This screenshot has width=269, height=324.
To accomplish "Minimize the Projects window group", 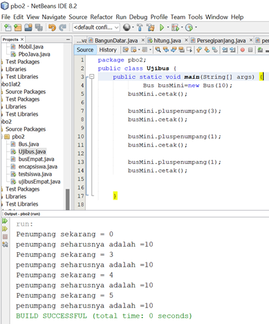I will (x=68, y=39).
